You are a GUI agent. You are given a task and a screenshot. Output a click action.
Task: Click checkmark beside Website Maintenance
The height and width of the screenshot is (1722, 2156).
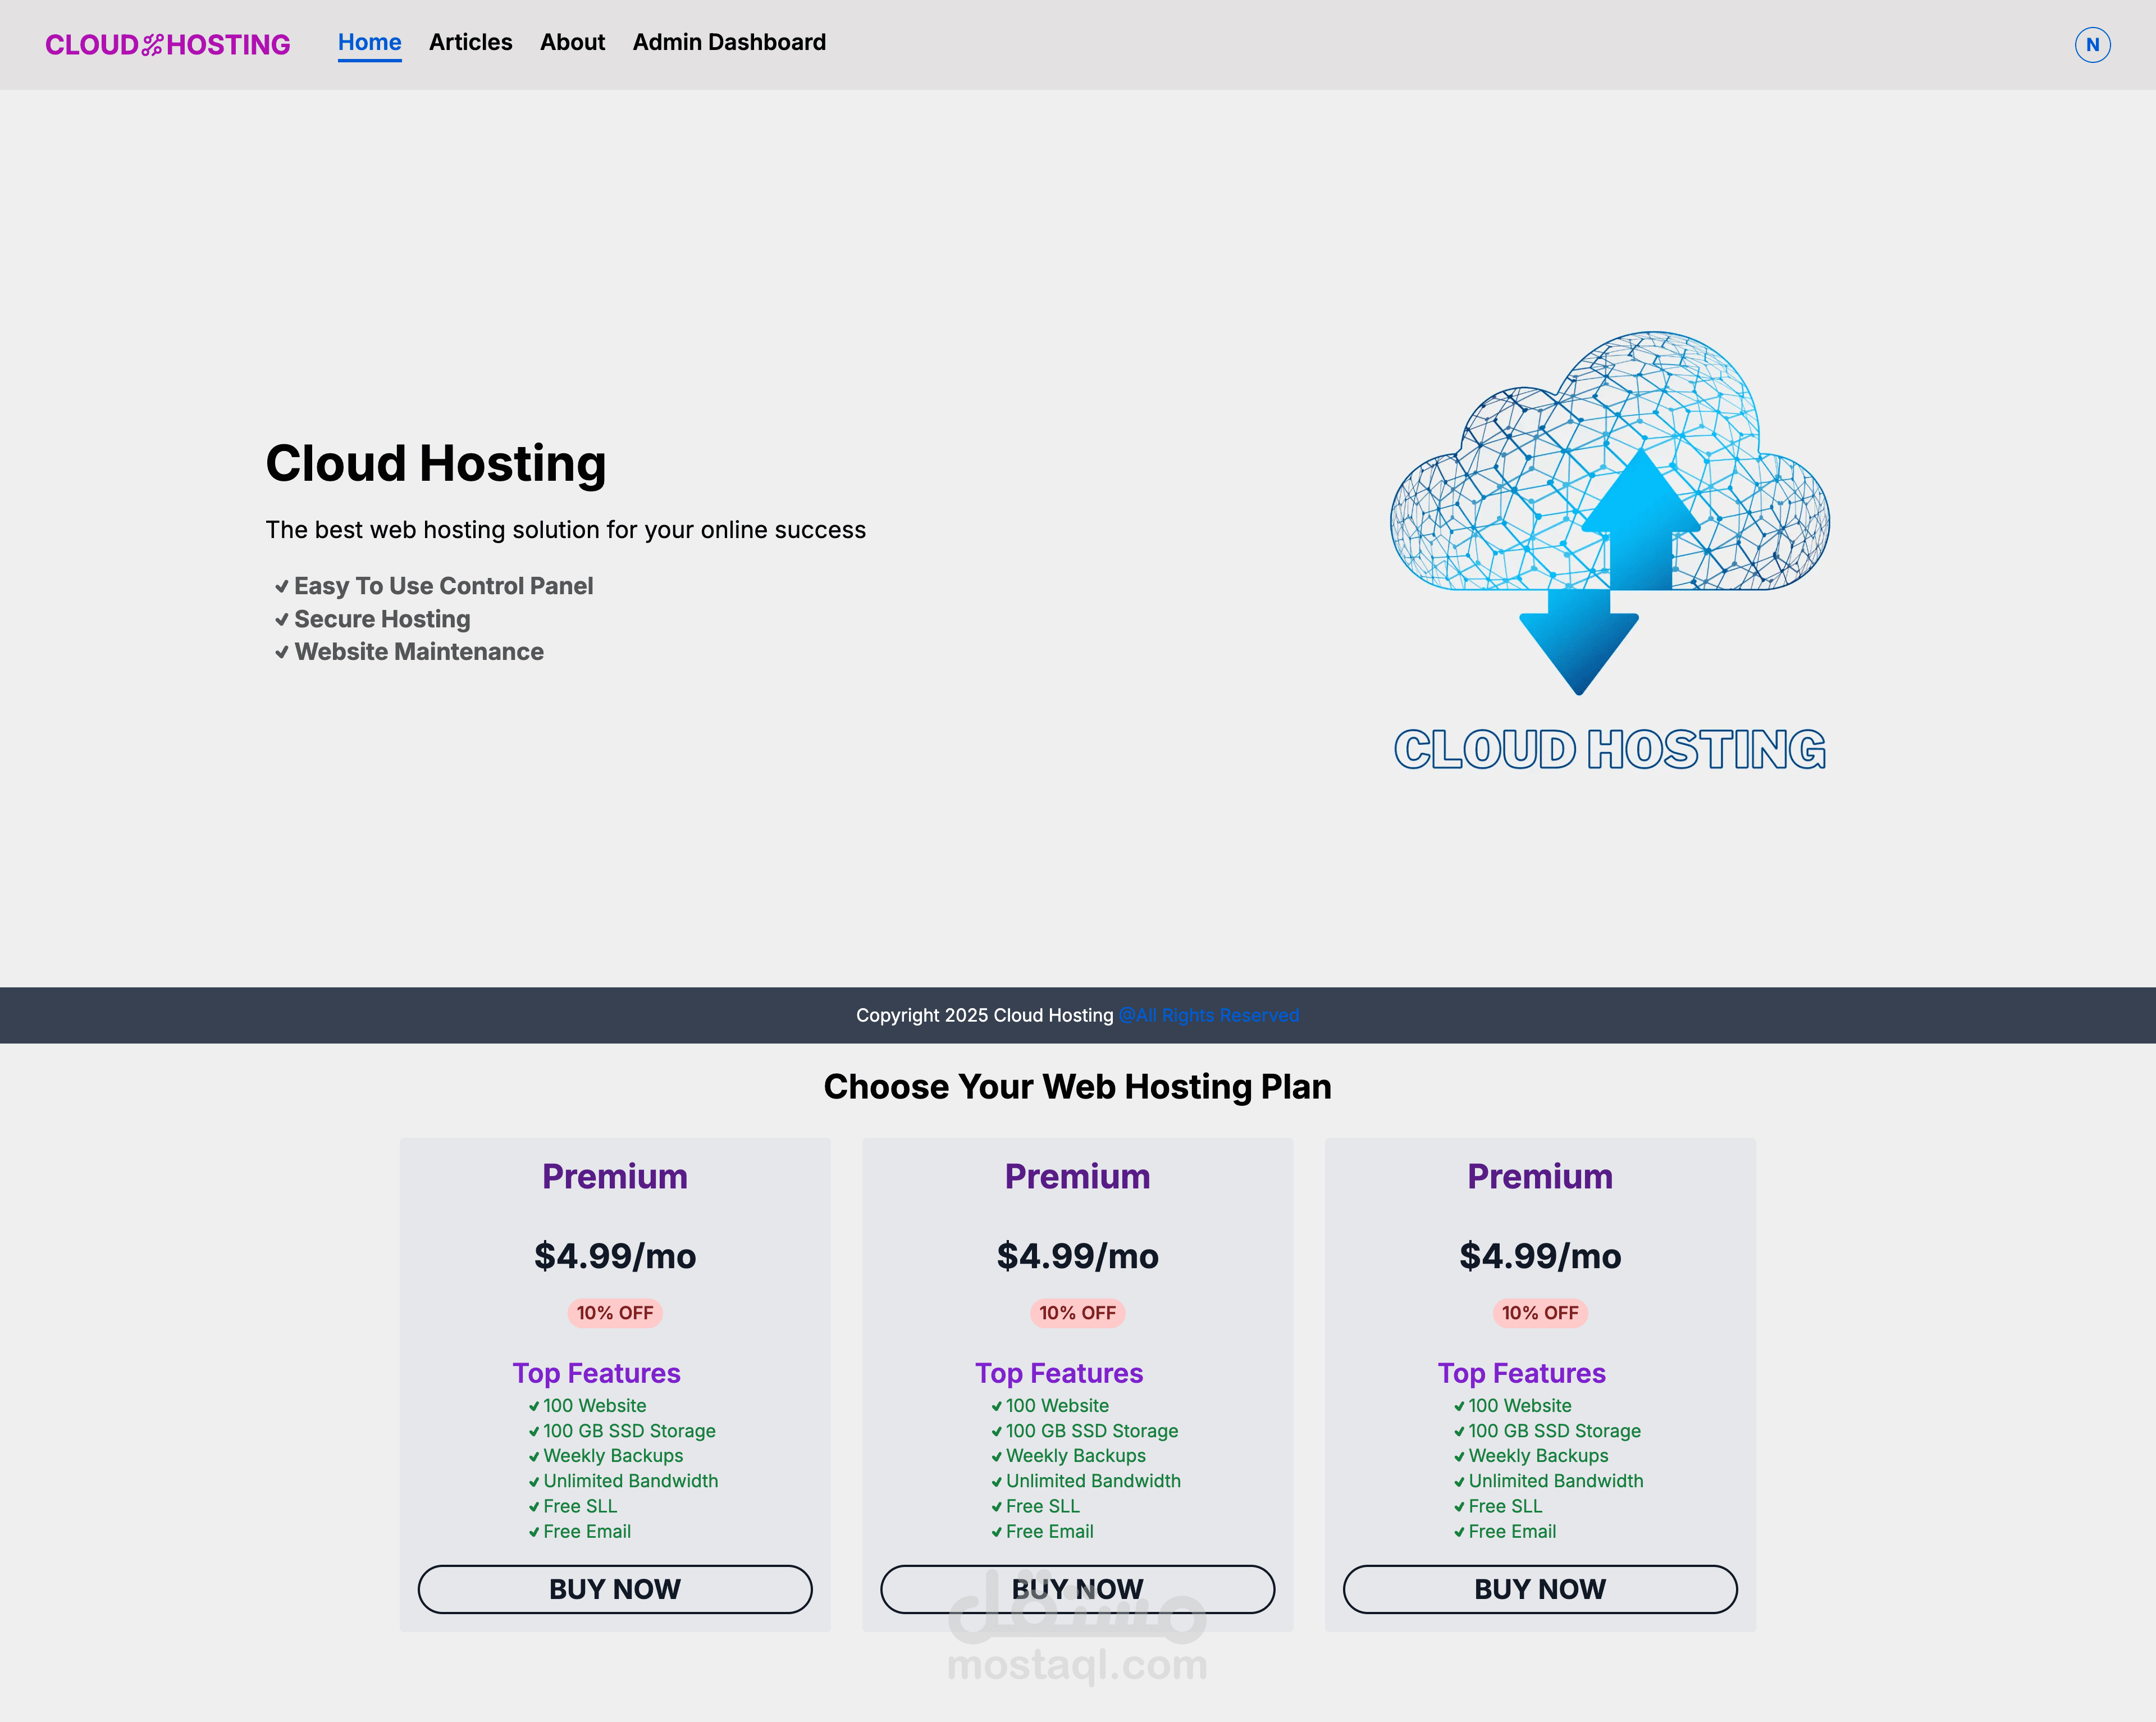282,653
